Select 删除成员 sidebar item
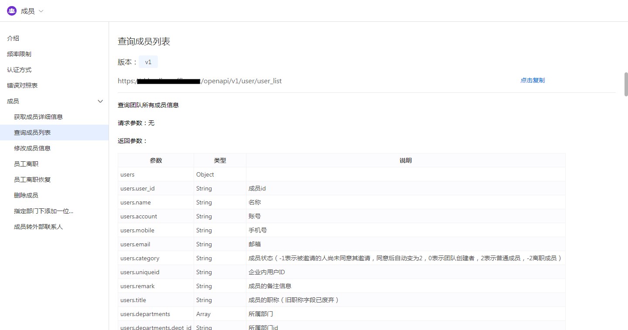This screenshot has height=330, width=628. [x=26, y=195]
